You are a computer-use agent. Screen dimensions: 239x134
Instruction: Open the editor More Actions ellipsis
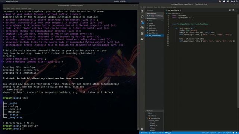237,10
